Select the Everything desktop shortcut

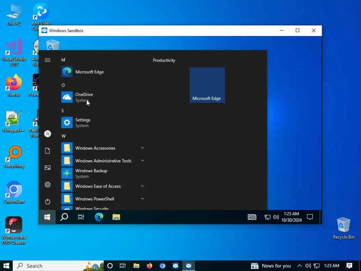pos(14,157)
